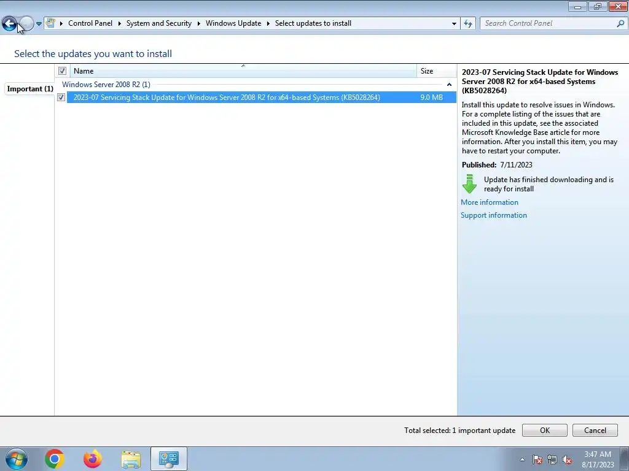629x471 pixels.
Task: Show hidden tray icons arrow
Action: pos(522,459)
